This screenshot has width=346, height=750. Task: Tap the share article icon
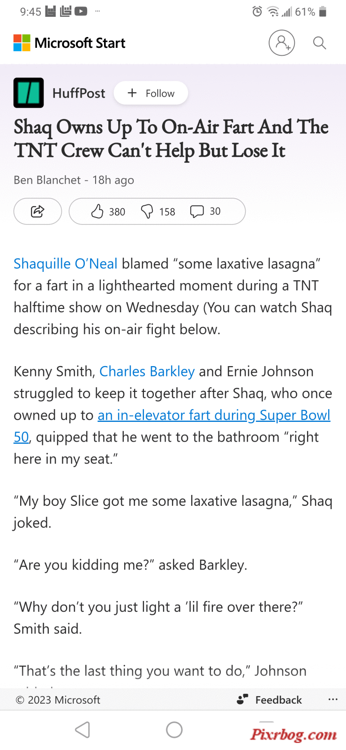38,211
